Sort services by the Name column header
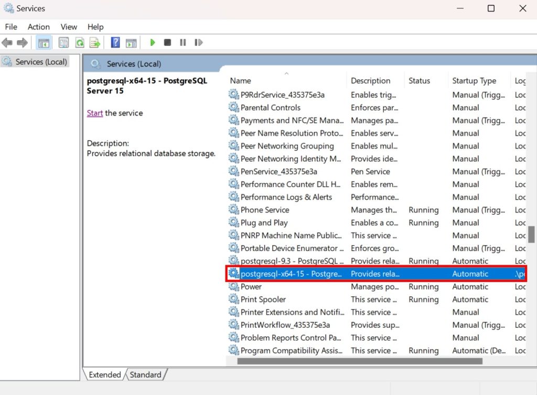 (240, 80)
